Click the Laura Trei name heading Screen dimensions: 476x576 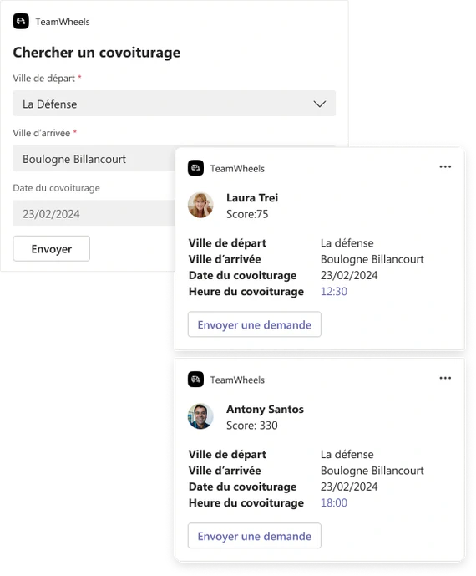252,197
